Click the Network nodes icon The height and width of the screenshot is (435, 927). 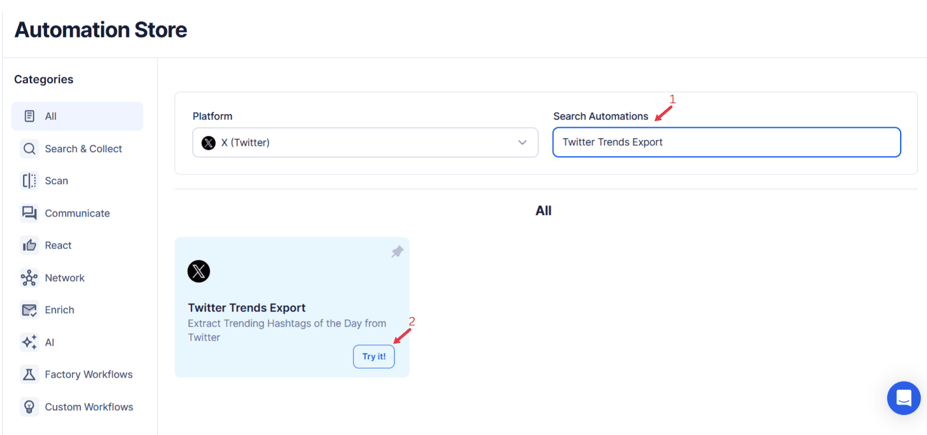point(29,277)
